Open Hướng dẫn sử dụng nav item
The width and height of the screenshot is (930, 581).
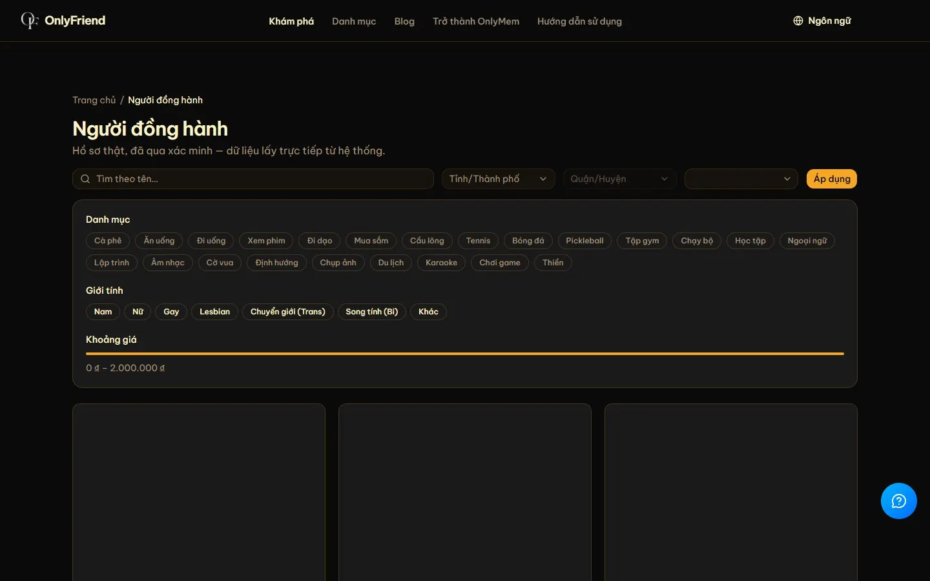[579, 21]
